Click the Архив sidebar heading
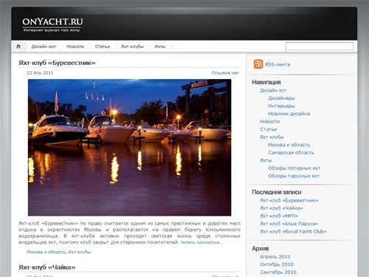 click(261, 248)
